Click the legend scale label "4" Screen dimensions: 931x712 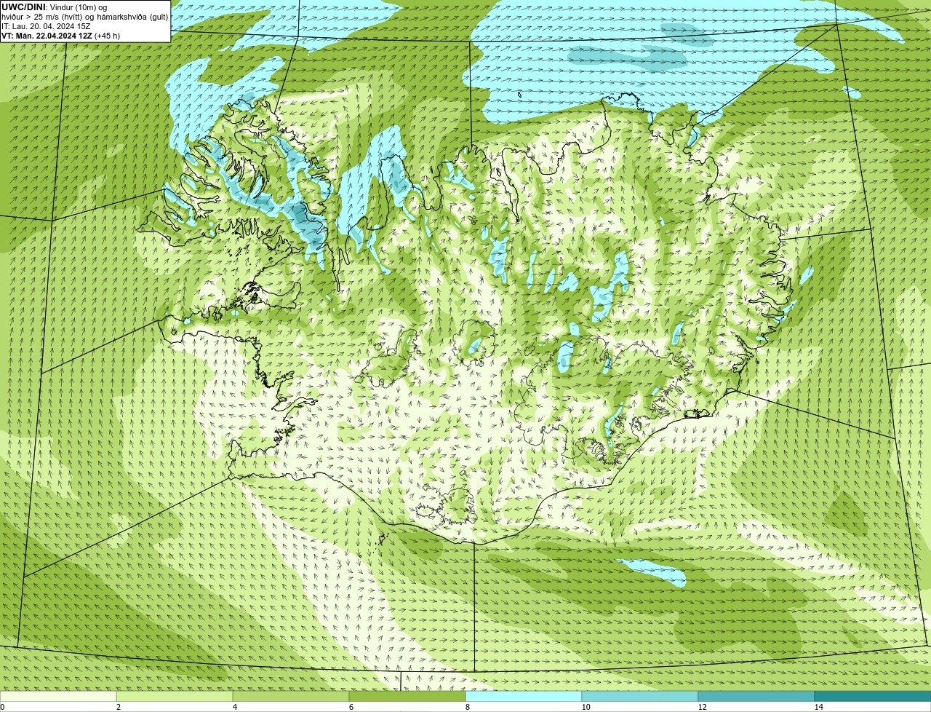pyautogui.click(x=234, y=707)
